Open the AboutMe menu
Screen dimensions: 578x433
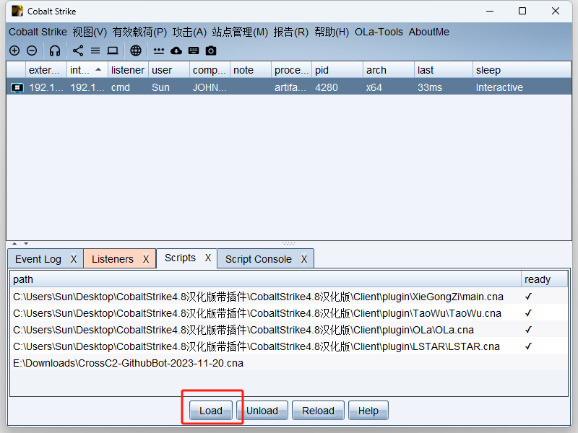tap(428, 32)
